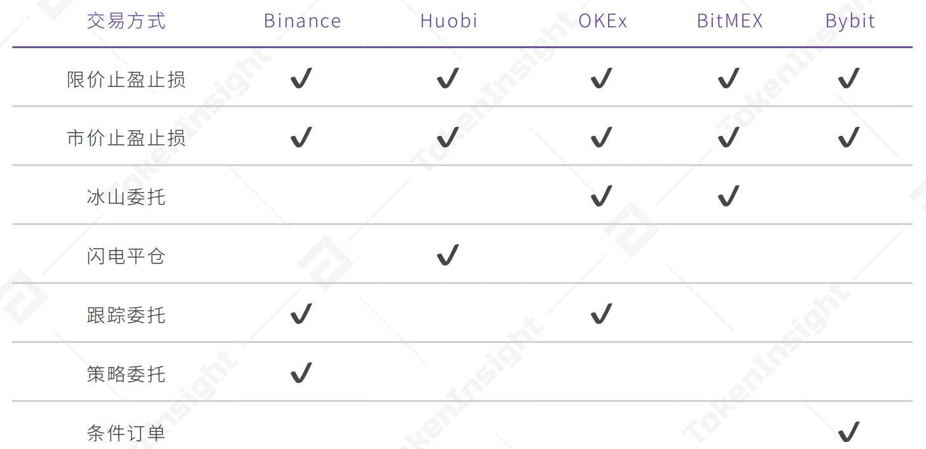Click Huobi checkmark in 市价止盈止损 row
This screenshot has height=449, width=926.
(448, 138)
